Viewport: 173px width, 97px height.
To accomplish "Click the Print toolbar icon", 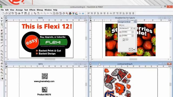I will (x=19, y=13).
